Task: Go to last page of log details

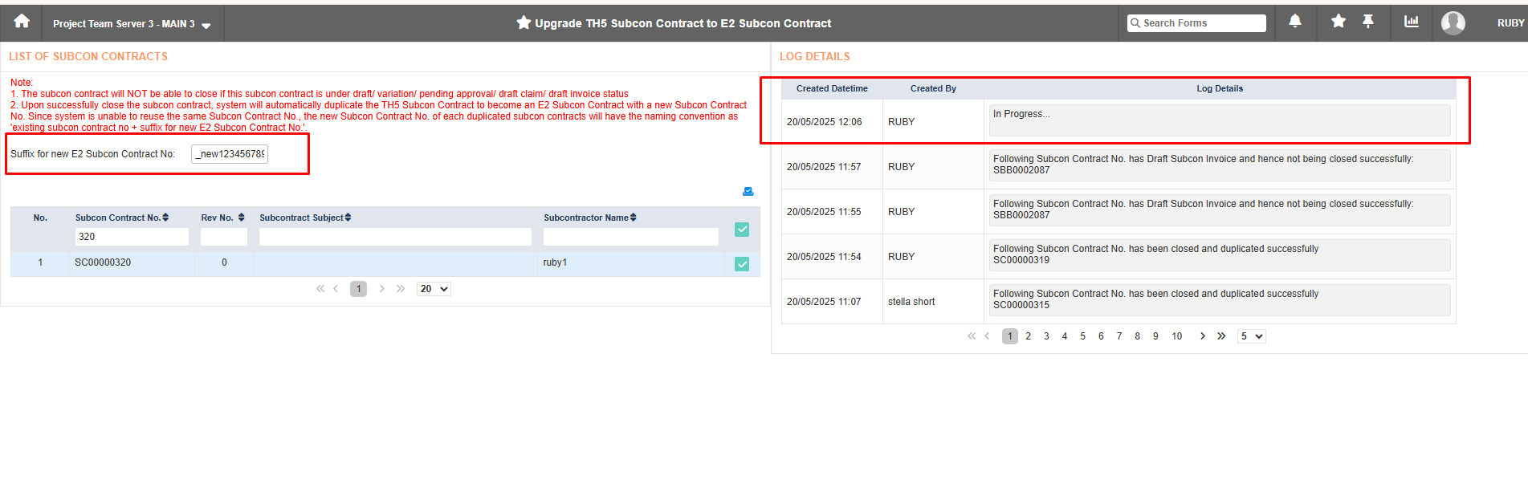Action: tap(1221, 336)
